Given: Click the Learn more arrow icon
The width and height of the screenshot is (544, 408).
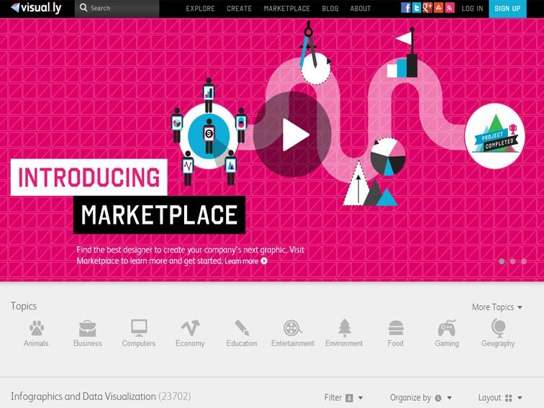Looking at the screenshot, I should coord(264,260).
